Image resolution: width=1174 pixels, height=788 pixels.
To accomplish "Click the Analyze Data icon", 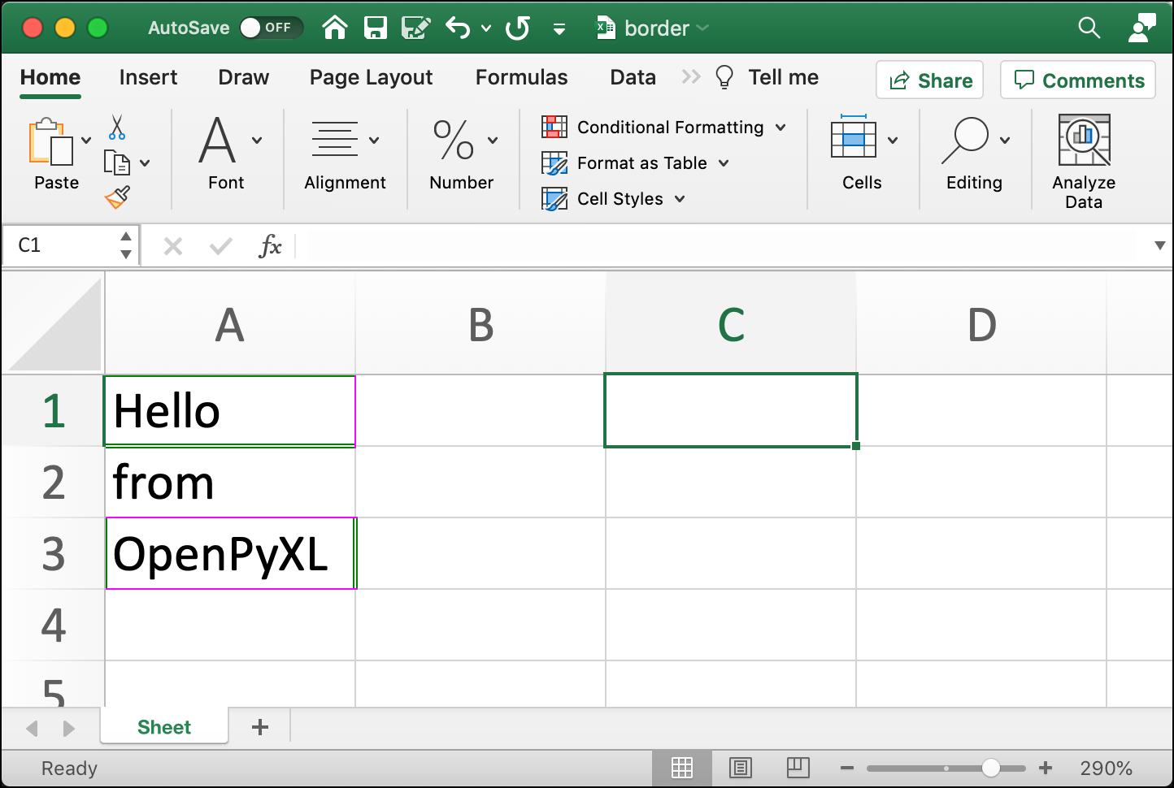I will (x=1083, y=140).
